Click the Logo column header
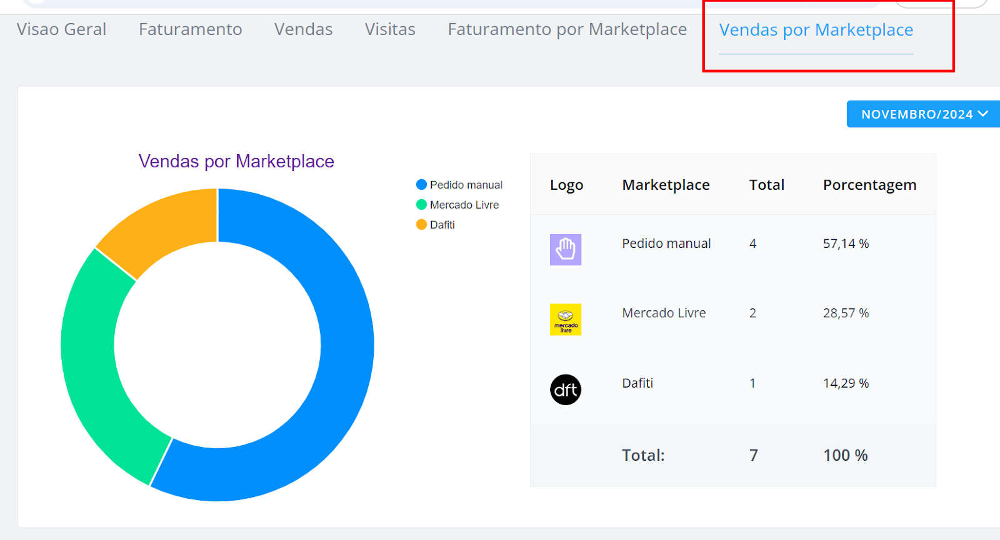Image resolution: width=1000 pixels, height=540 pixels. click(566, 185)
